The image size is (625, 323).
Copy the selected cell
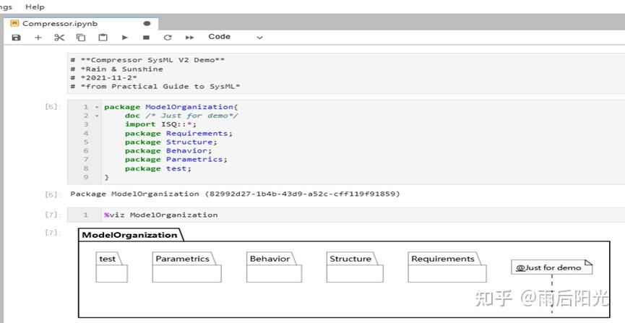(x=81, y=38)
